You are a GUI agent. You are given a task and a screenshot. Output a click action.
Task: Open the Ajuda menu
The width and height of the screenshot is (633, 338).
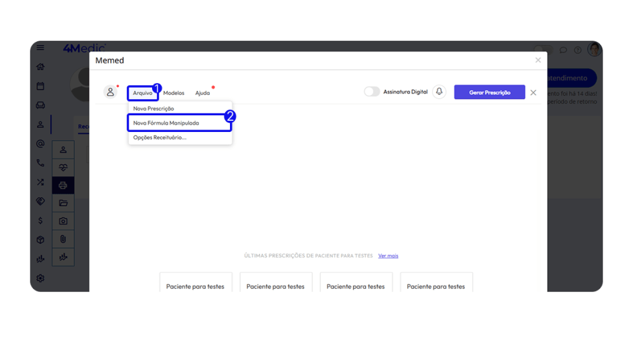pos(203,93)
